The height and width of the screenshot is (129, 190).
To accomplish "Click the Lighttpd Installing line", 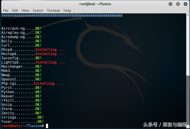I will coord(33,62).
